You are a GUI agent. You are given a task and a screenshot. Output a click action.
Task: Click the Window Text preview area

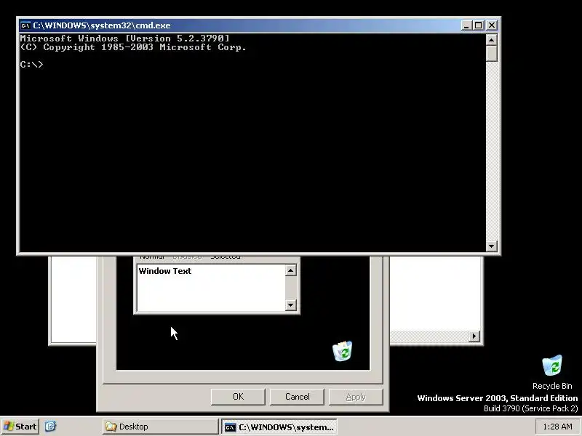(x=211, y=288)
